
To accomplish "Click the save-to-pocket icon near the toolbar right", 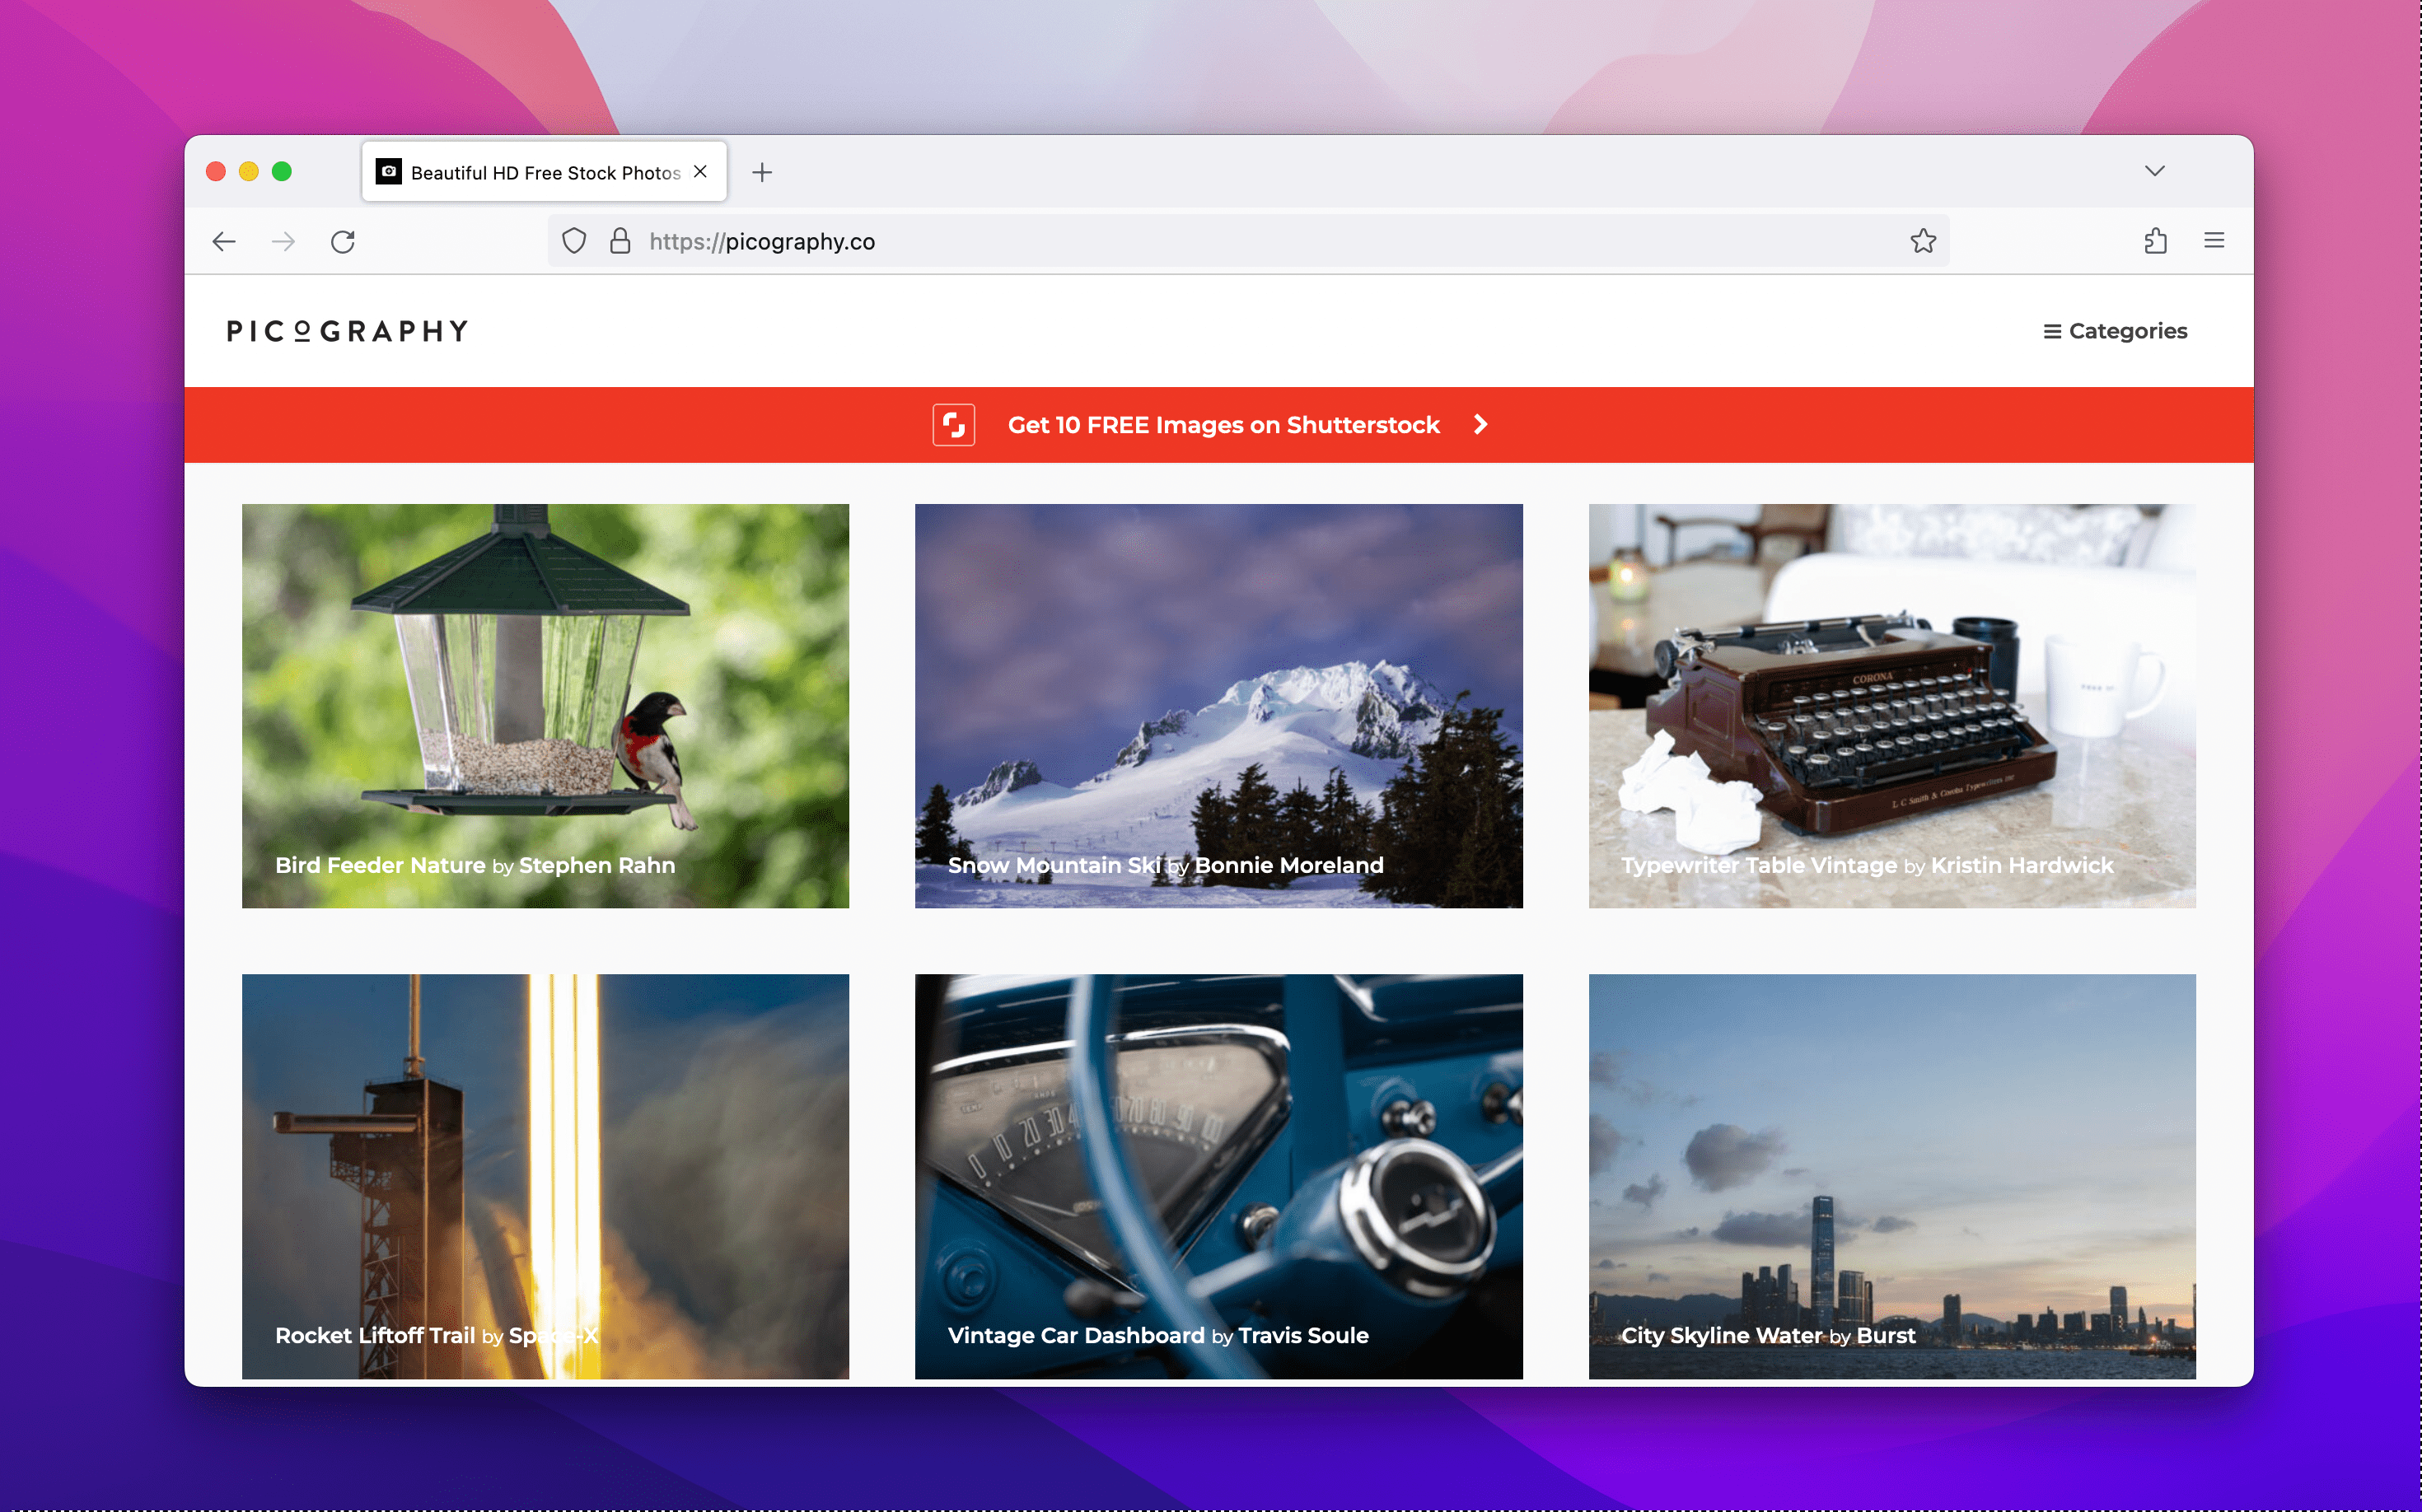I will (x=2156, y=241).
